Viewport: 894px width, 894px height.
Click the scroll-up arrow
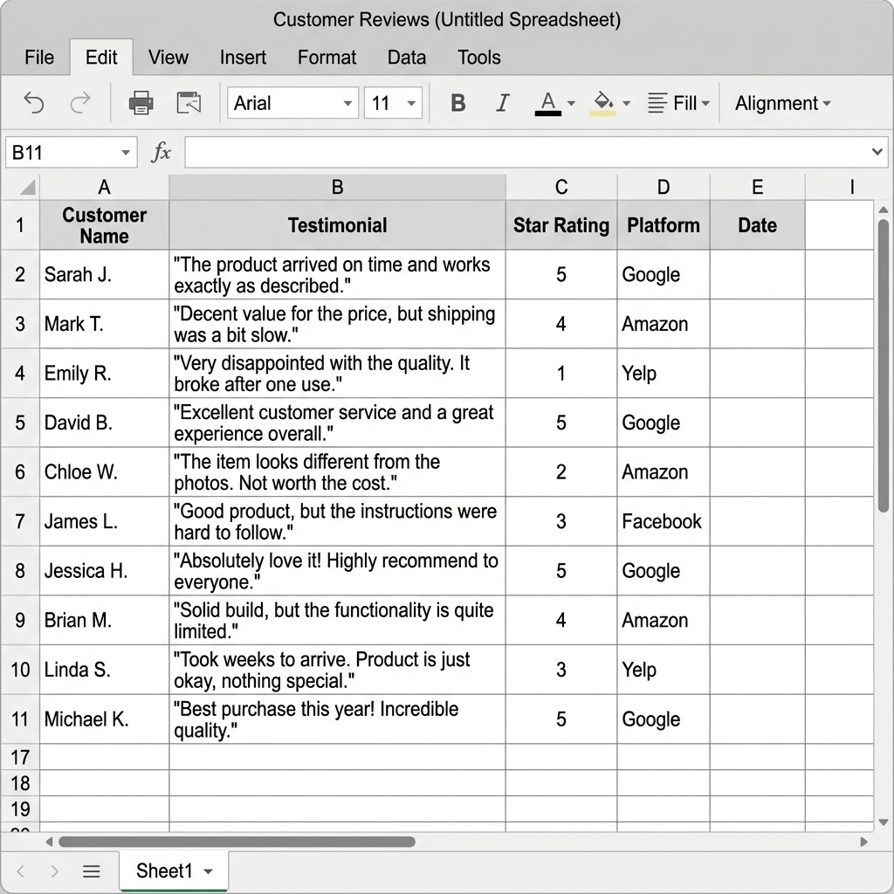point(884,210)
